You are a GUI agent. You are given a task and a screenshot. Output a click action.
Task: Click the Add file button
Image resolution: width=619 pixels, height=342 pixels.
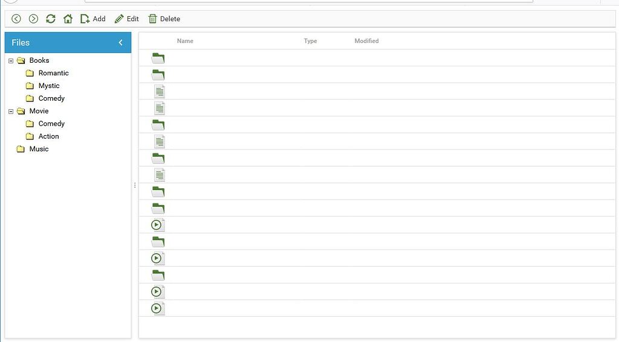coord(92,19)
